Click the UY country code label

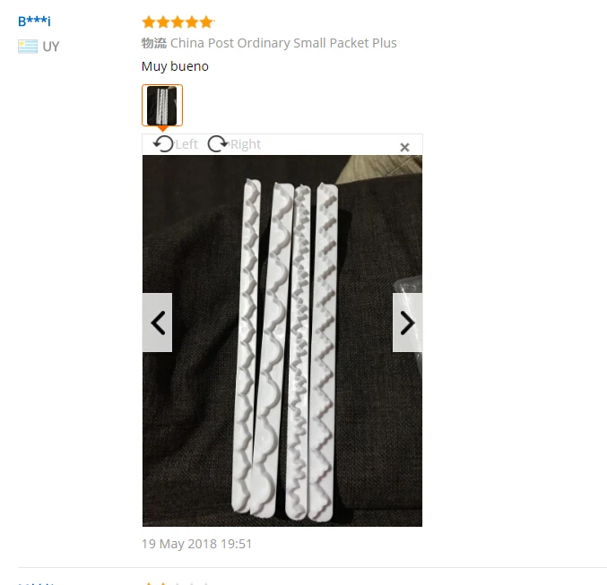click(x=51, y=47)
